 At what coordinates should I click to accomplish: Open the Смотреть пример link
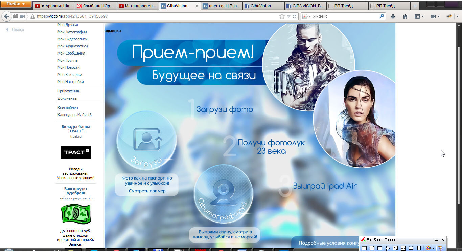[147, 191]
